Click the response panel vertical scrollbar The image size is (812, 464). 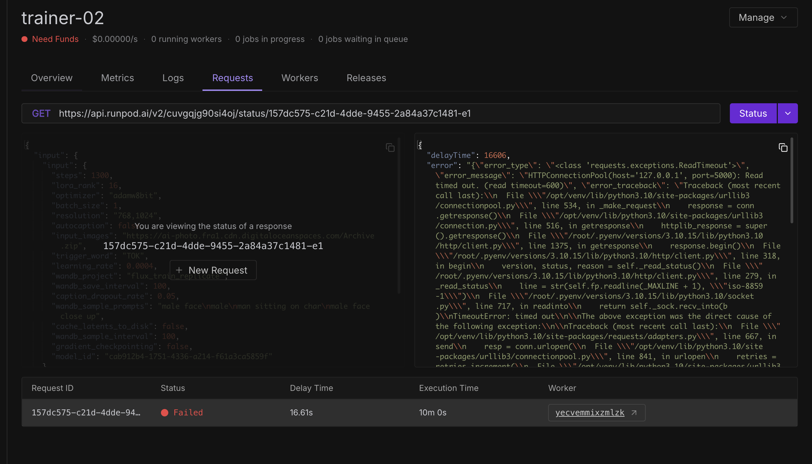click(792, 181)
